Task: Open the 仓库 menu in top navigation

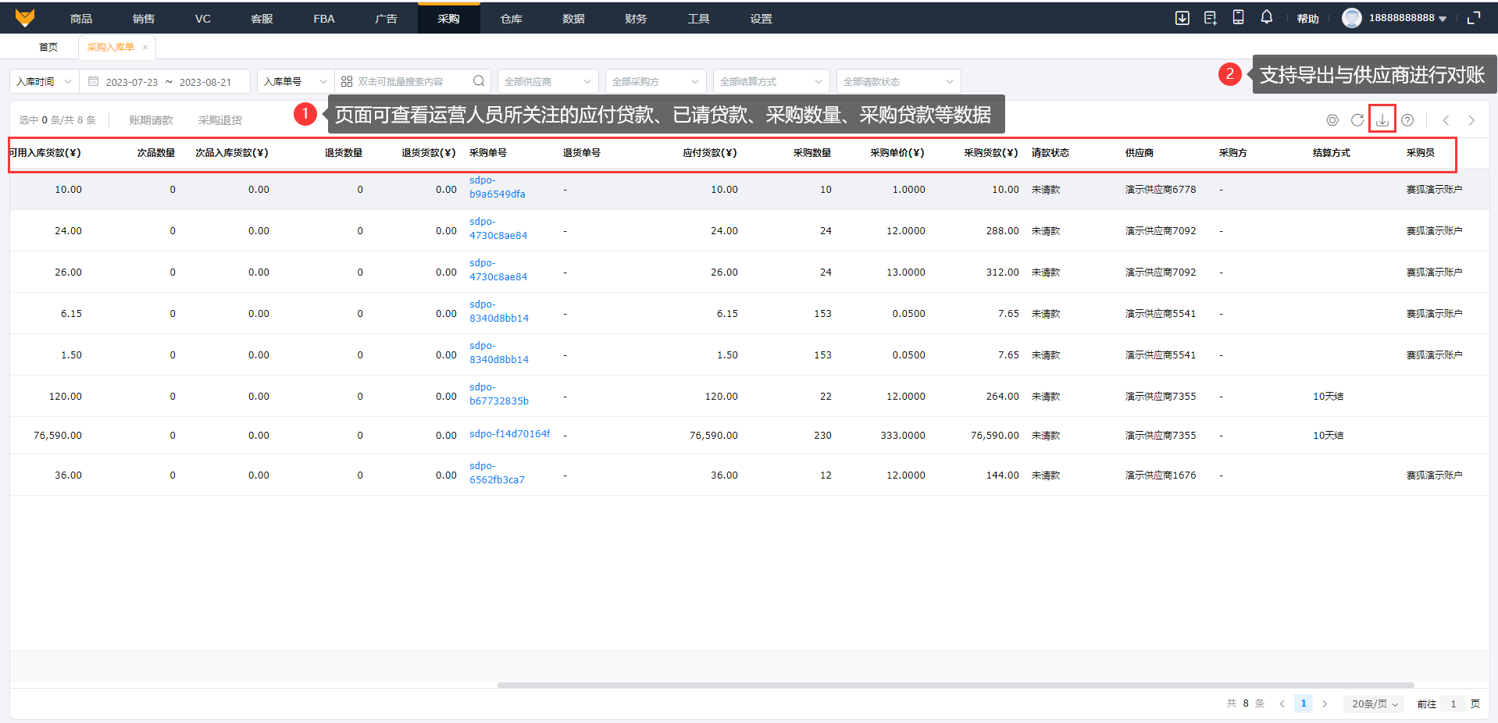Action: pos(511,19)
